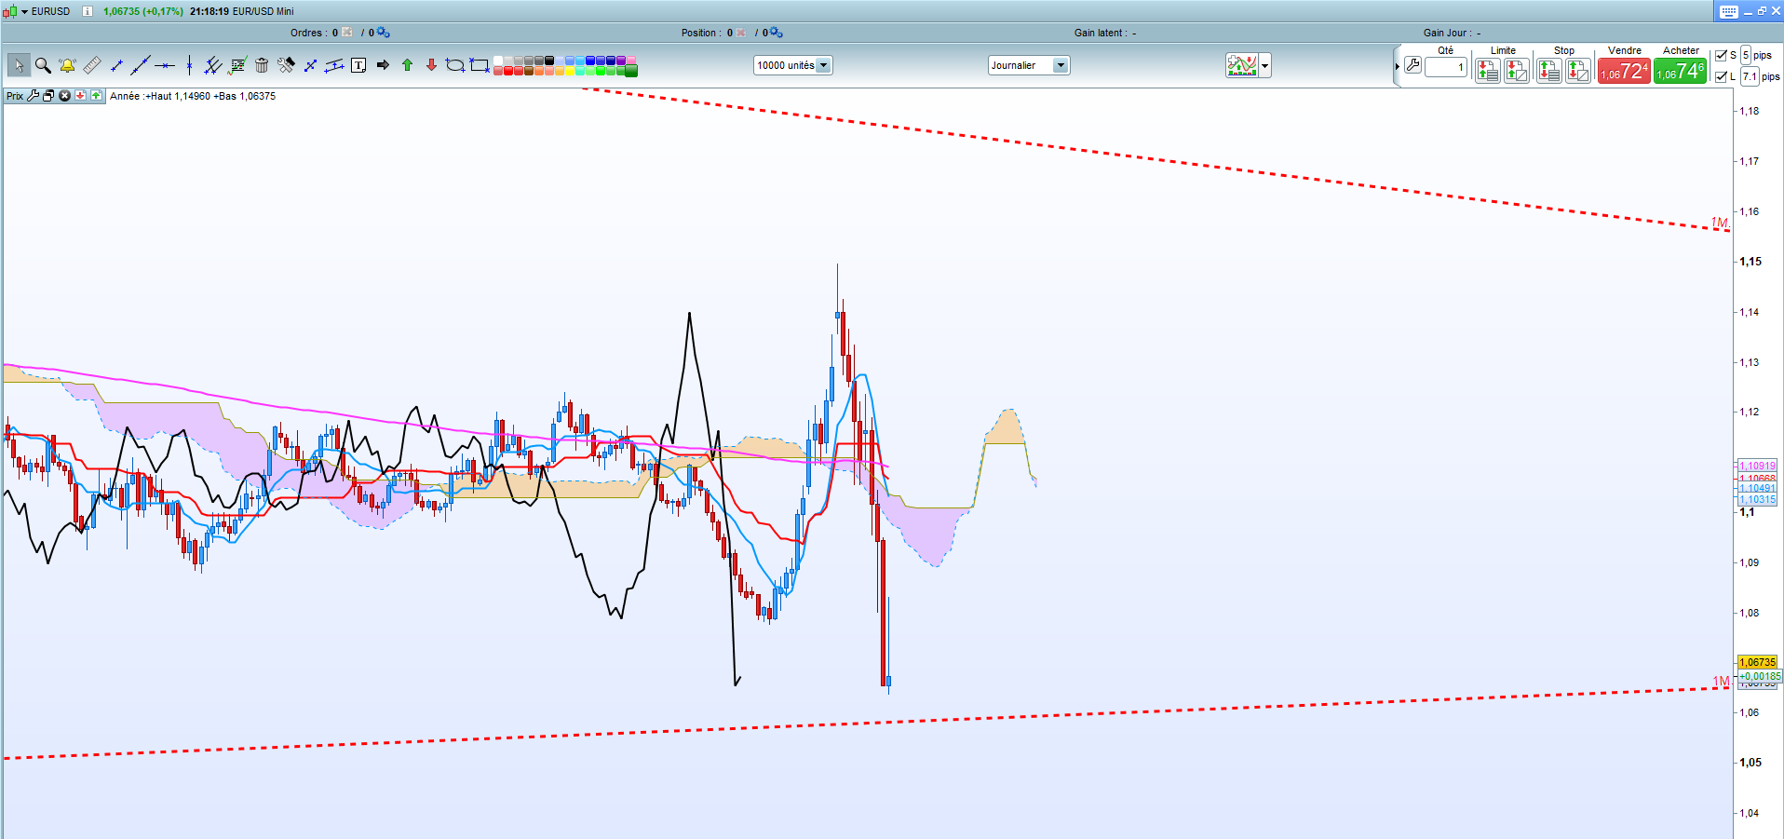Insert a black right arrow marker
This screenshot has height=839, width=1784.
(x=383, y=65)
